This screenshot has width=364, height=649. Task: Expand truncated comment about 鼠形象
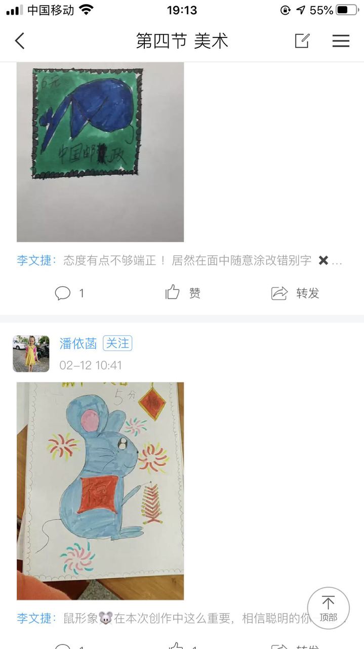tap(203, 618)
